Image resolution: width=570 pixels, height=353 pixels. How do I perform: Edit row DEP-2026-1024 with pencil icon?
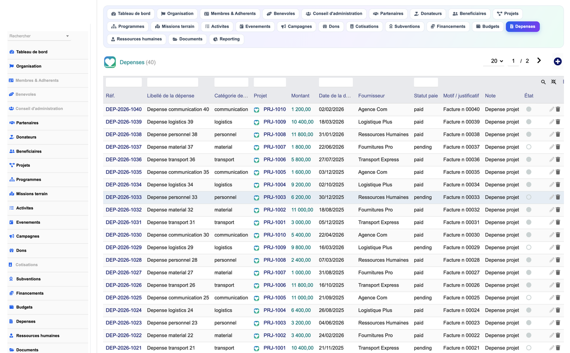tap(551, 310)
